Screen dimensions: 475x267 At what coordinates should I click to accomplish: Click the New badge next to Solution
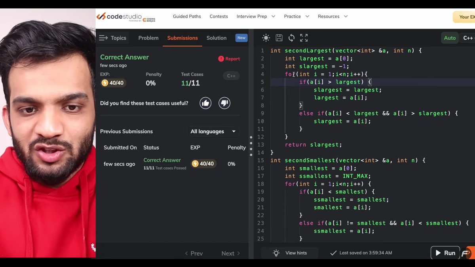click(x=241, y=38)
